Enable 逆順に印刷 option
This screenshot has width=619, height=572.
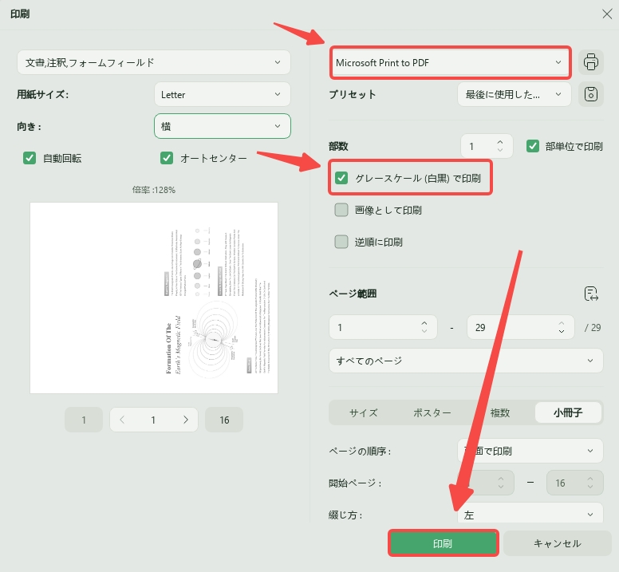(341, 242)
